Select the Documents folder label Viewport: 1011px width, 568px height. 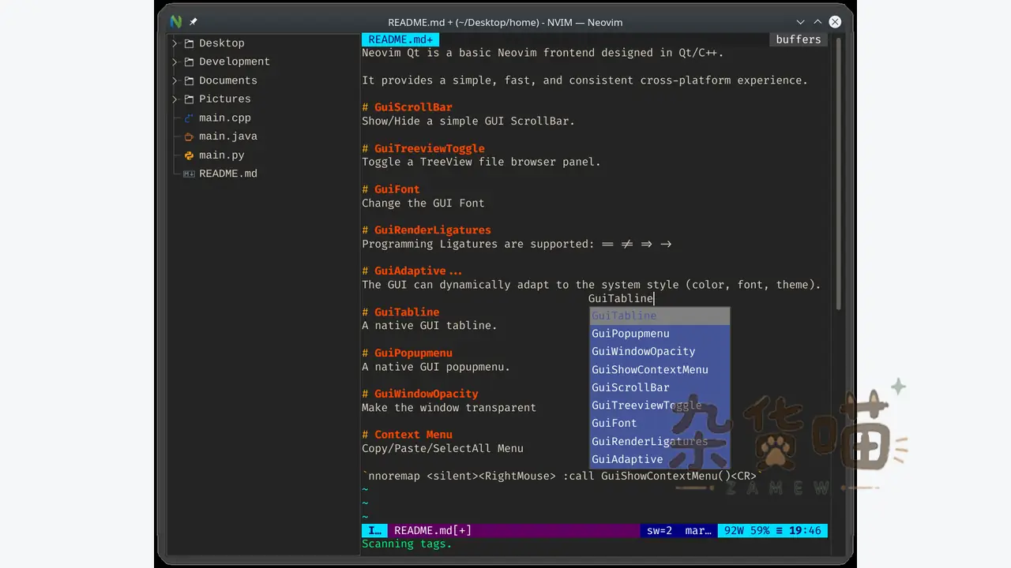pos(228,80)
